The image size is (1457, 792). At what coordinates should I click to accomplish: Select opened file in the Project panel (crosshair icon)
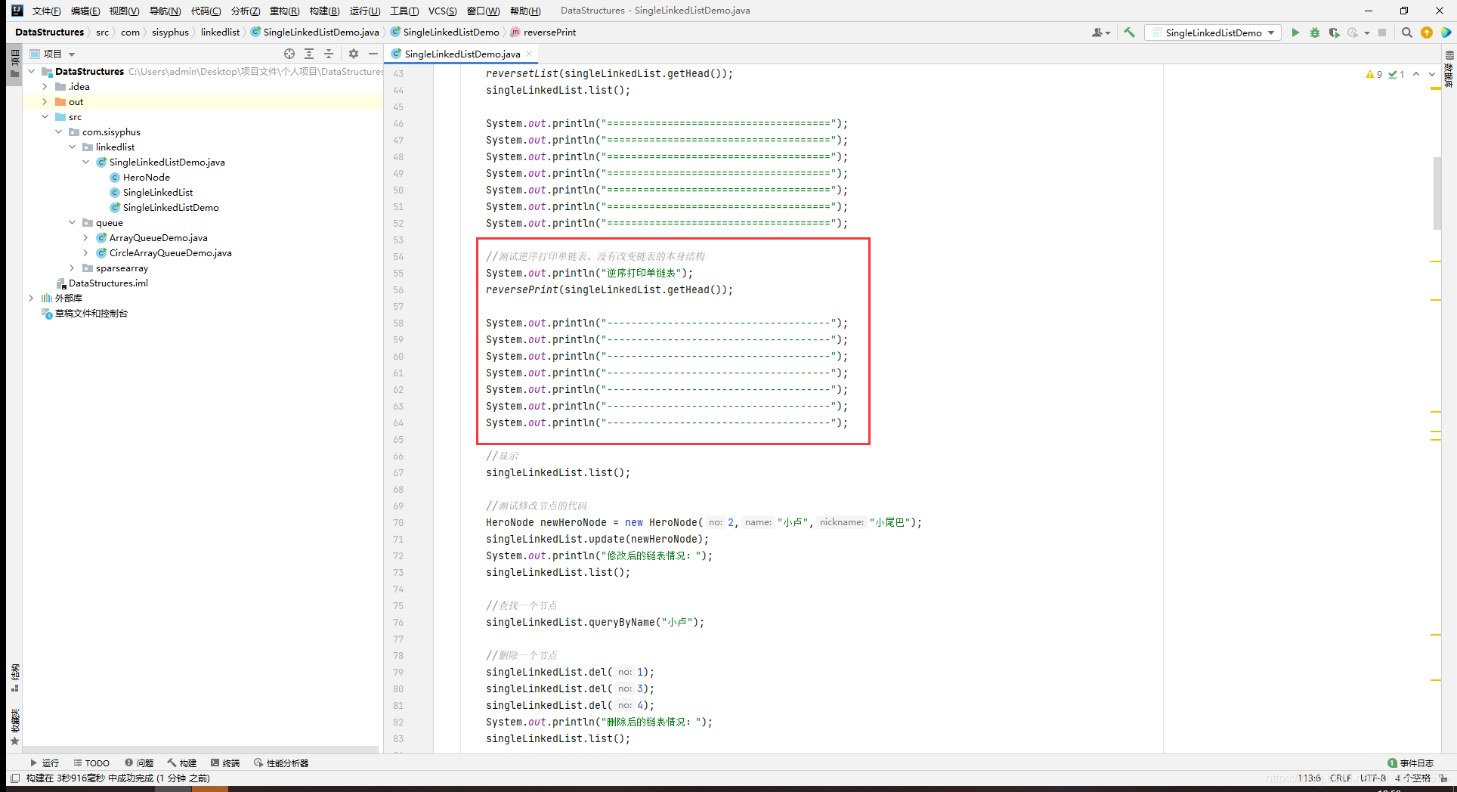(289, 54)
